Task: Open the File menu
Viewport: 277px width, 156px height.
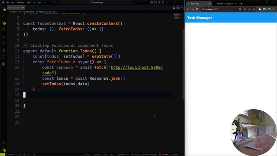Action: pyautogui.click(x=8, y=3)
